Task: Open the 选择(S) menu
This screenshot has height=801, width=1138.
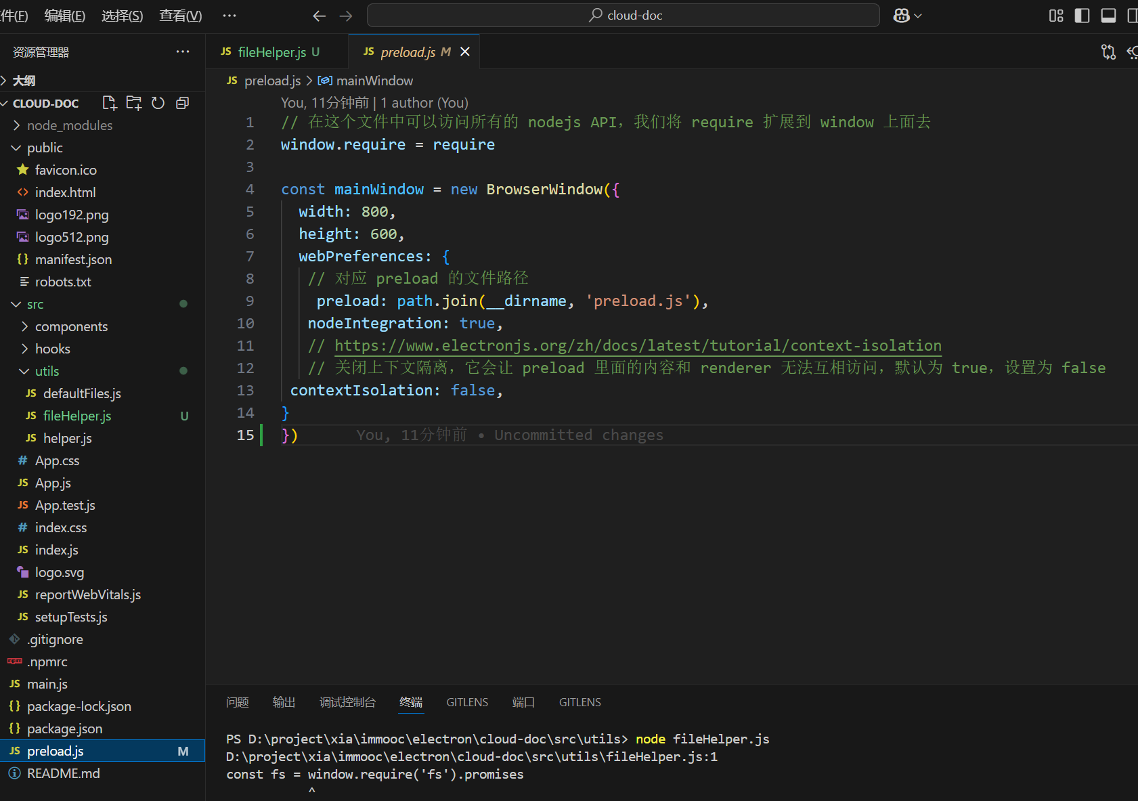Action: click(x=123, y=16)
